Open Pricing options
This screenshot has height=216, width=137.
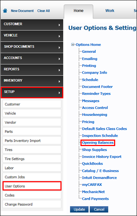[88, 122]
